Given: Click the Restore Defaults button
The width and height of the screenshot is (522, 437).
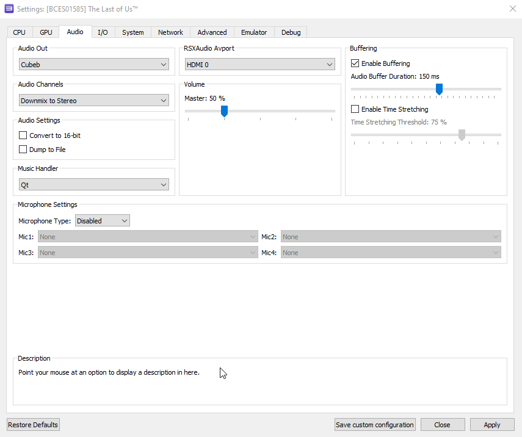Looking at the screenshot, I should pos(33,425).
